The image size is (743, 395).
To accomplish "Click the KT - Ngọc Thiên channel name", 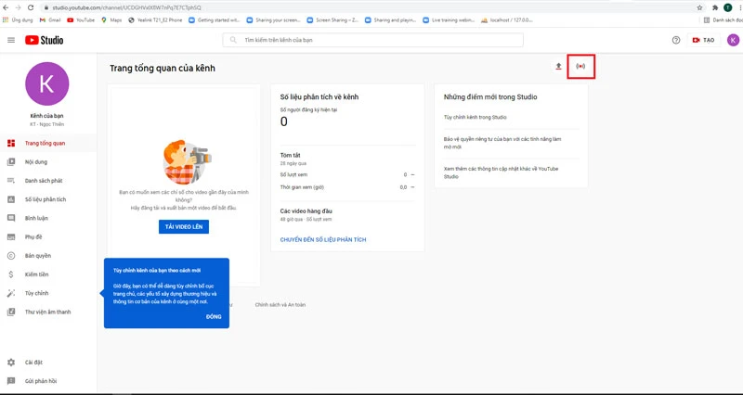I will click(x=47, y=124).
